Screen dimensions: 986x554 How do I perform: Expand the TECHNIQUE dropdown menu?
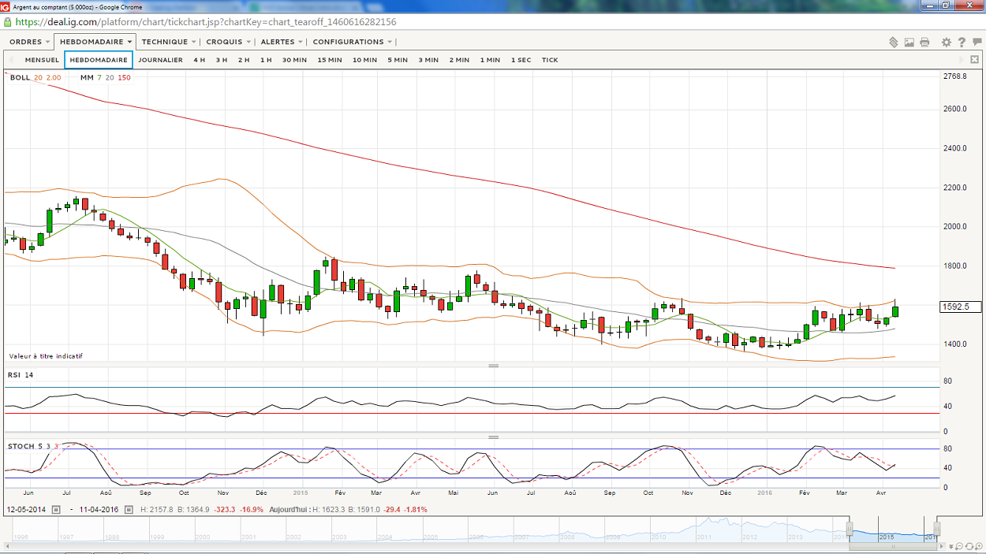click(169, 42)
